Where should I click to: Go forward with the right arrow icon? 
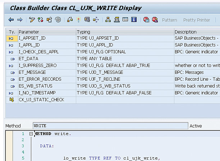coord(20,20)
